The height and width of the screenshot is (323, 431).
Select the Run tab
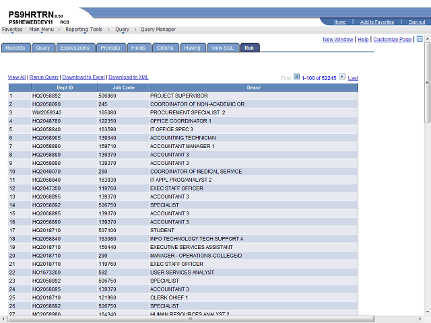249,48
